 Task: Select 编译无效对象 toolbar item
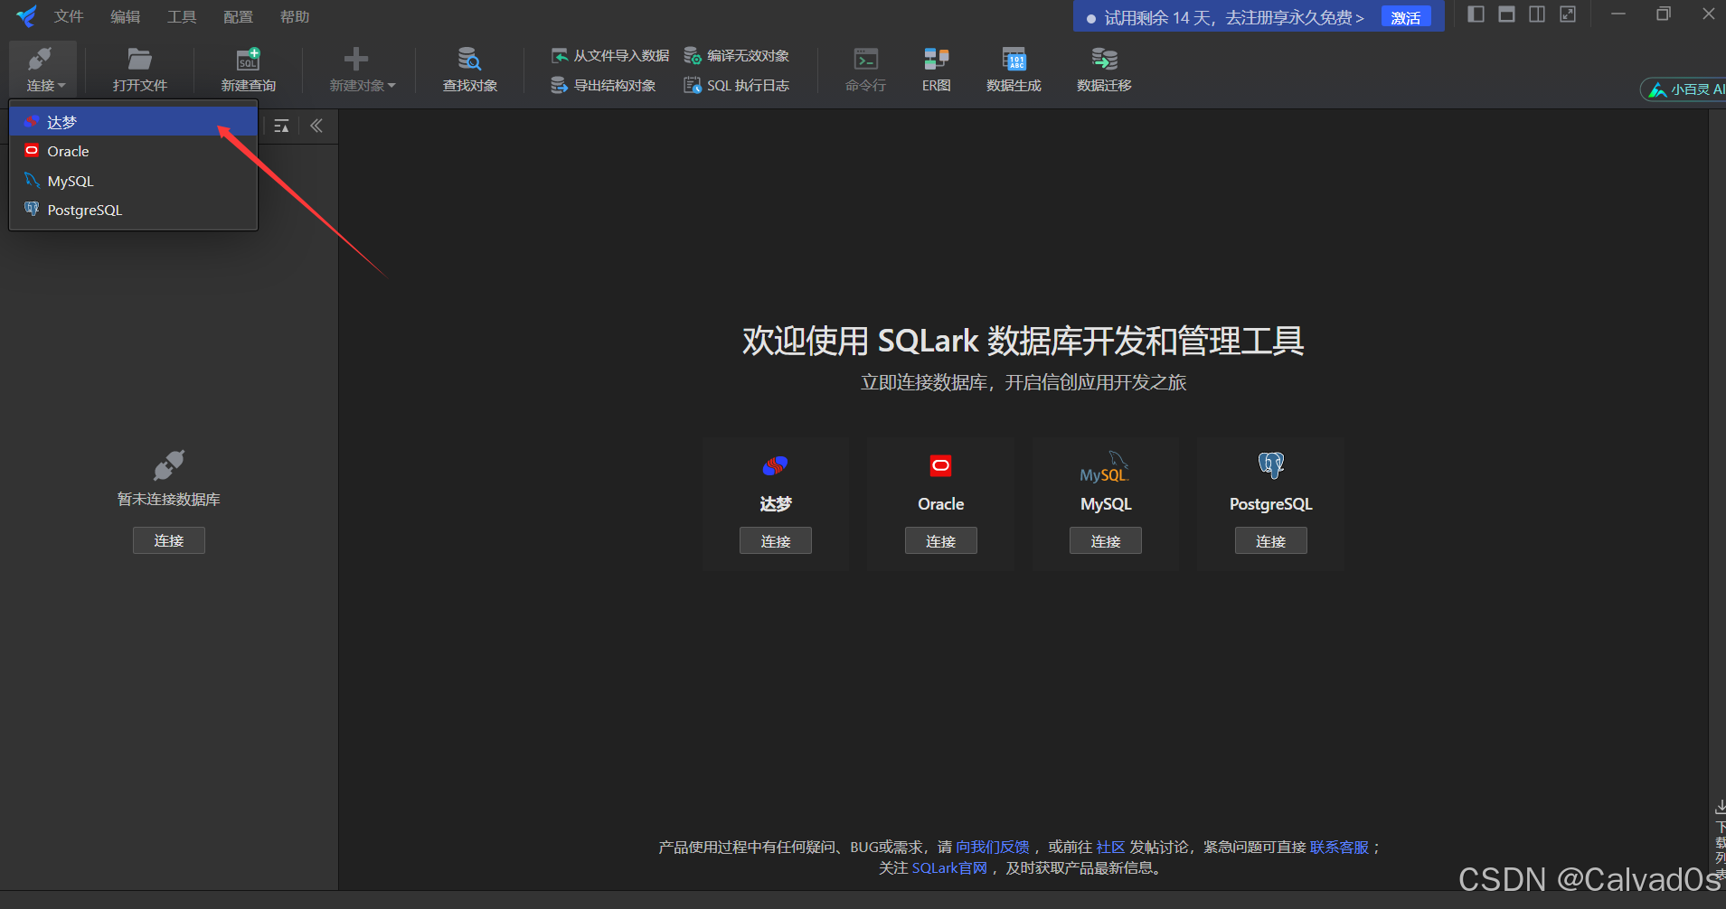[x=736, y=56]
